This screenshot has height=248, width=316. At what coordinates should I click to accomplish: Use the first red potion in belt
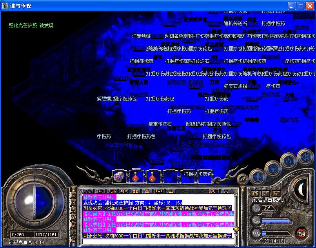click(x=135, y=177)
